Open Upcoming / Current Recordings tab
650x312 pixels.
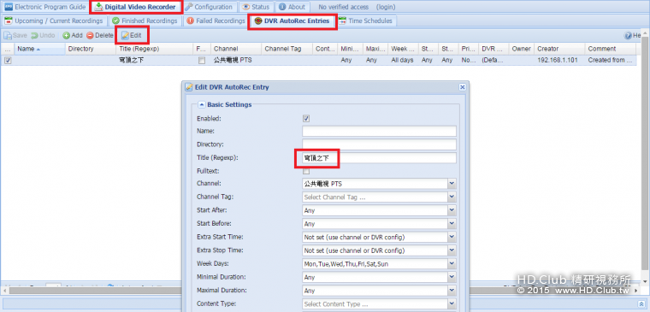click(x=54, y=21)
